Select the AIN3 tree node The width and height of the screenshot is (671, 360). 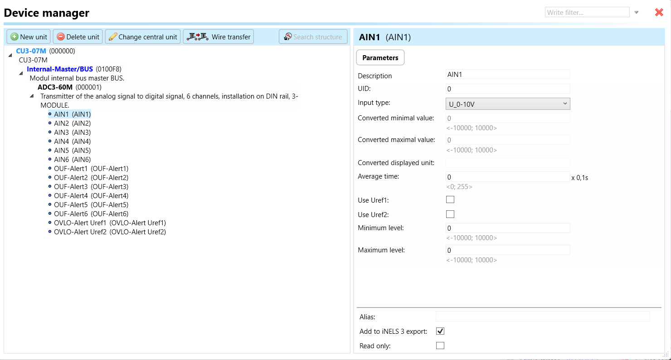click(72, 133)
